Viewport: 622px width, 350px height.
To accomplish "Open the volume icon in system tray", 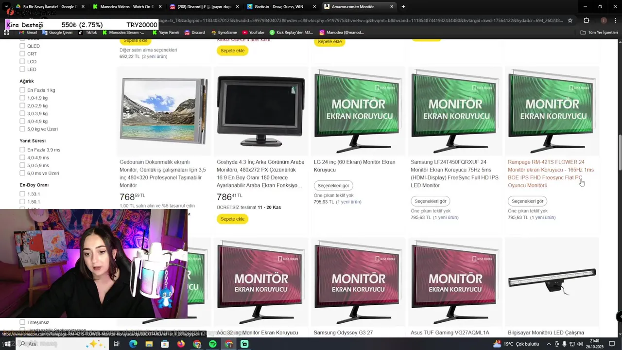I will coord(580,344).
